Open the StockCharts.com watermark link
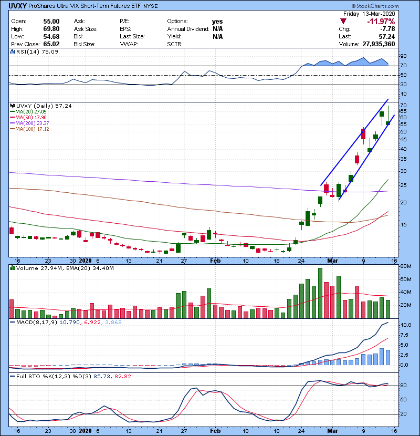420x436 pixels. [394, 6]
